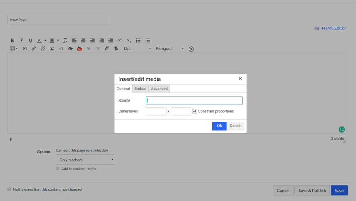
Task: Switch to the Advanced tab
Action: 159,89
